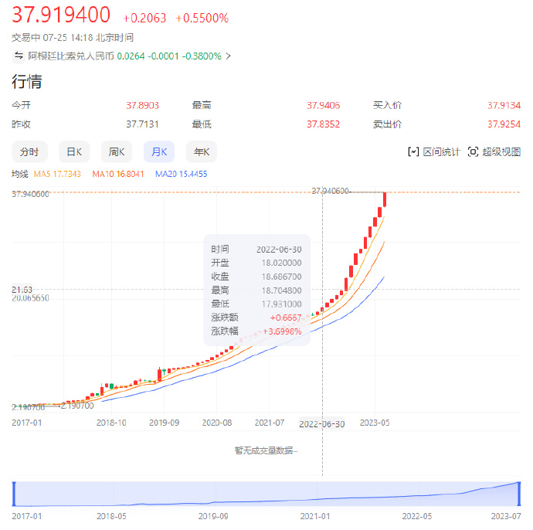Toggle the MA5 17.7343 legend

[x=58, y=175]
